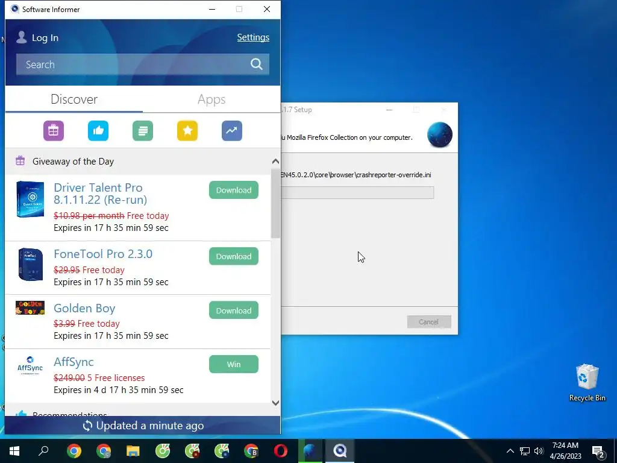Click the Firefox globe icon in Setup window
This screenshot has height=463, width=617.
[x=439, y=134]
